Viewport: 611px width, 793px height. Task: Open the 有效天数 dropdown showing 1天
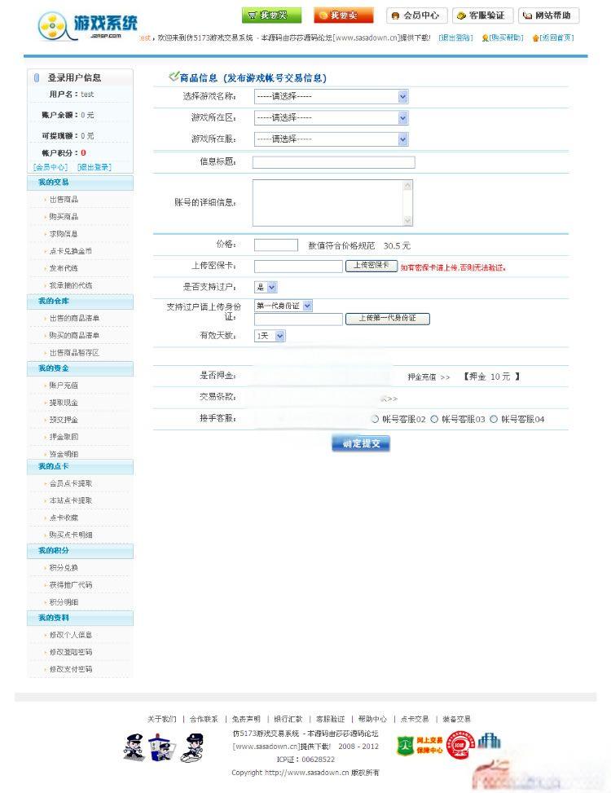(270, 336)
